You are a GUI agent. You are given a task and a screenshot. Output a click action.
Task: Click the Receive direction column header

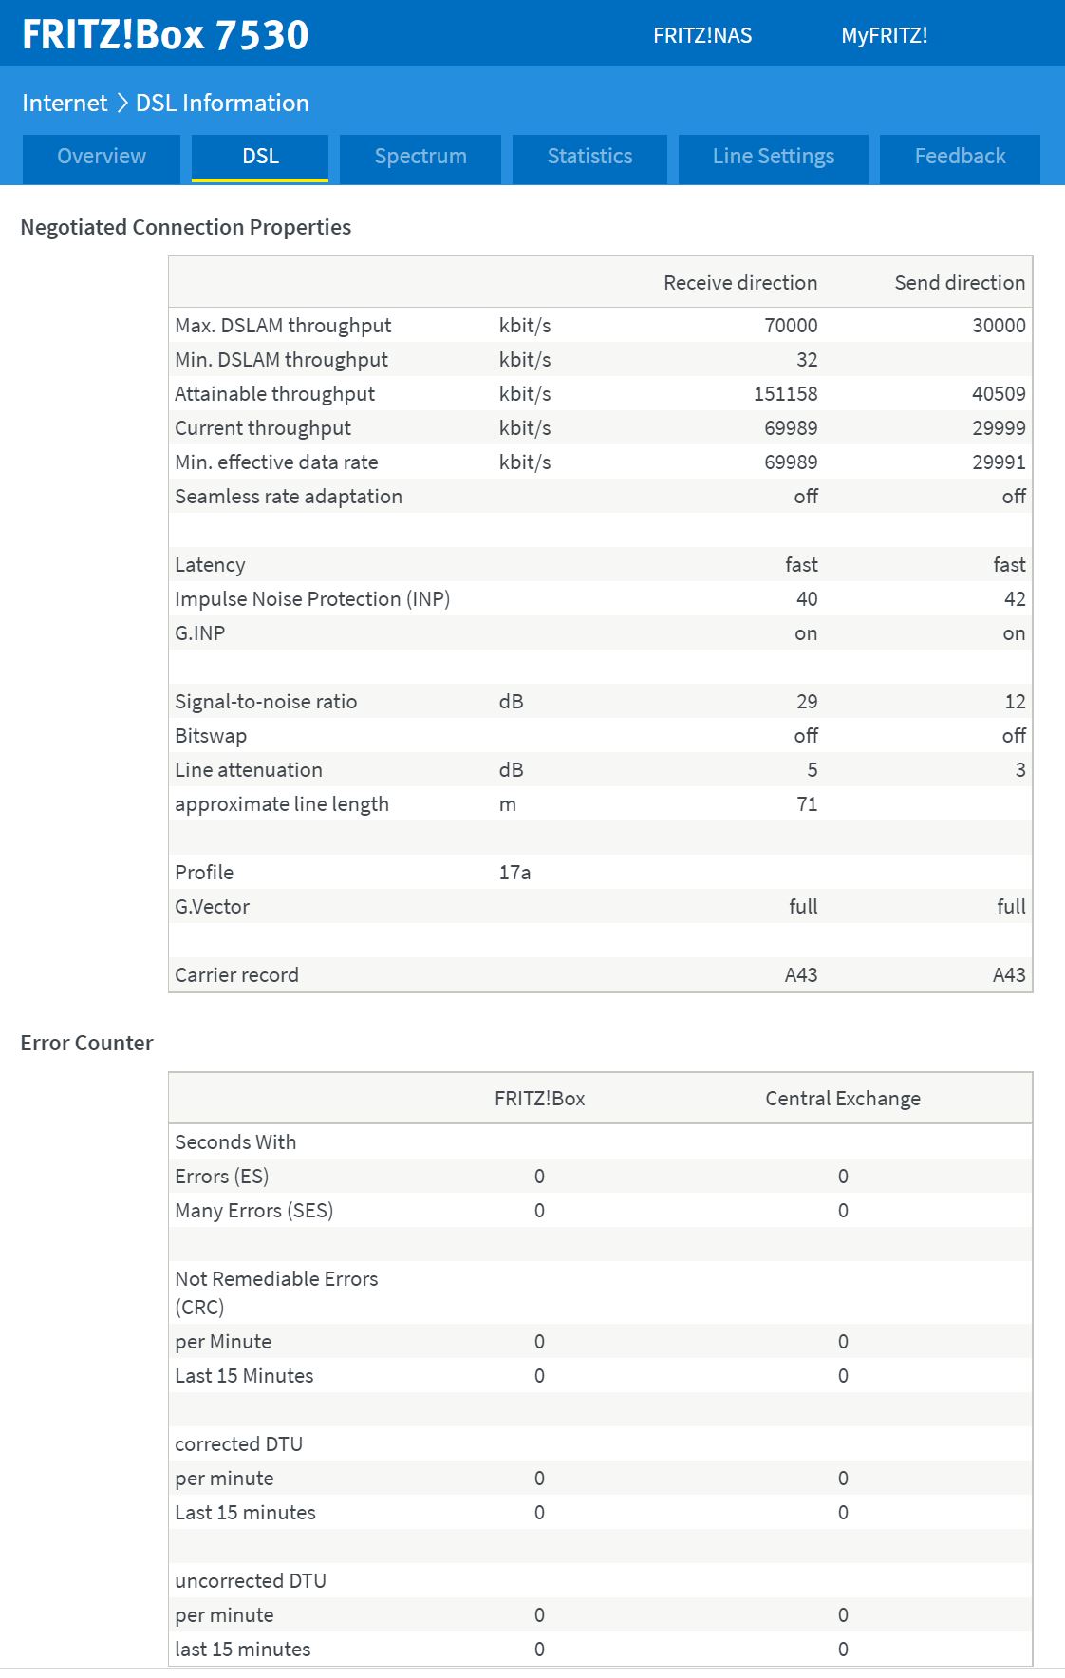point(740,283)
